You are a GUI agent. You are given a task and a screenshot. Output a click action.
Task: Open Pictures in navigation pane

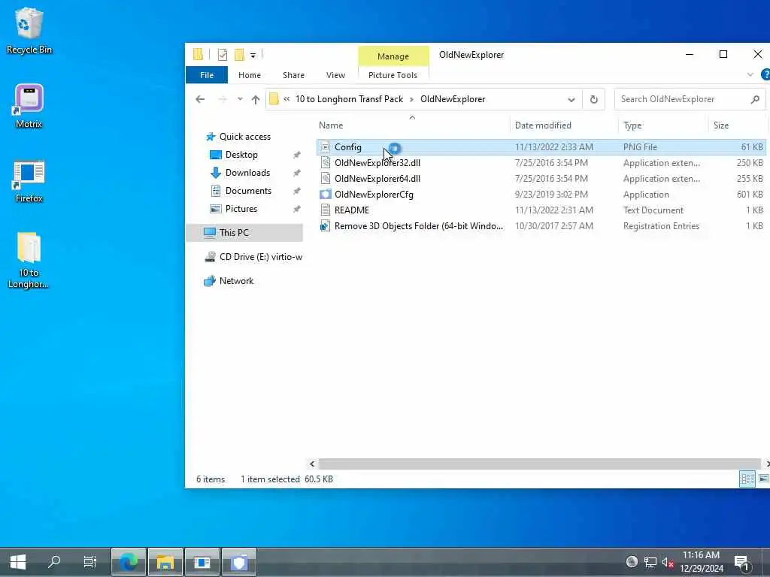point(241,209)
